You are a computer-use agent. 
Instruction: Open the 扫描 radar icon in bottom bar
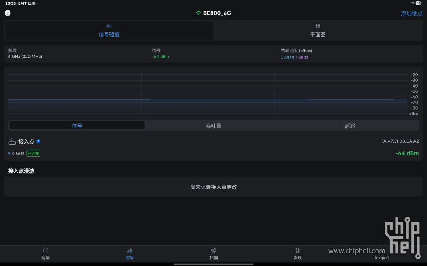click(214, 250)
